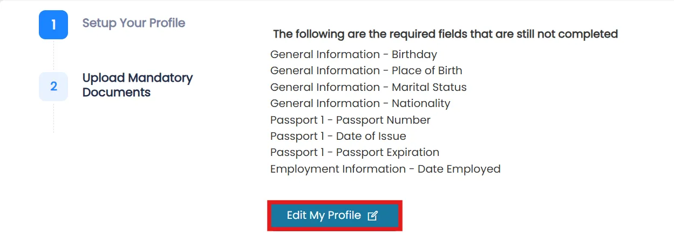Select Employment Information - Date Employed entry

(385, 169)
